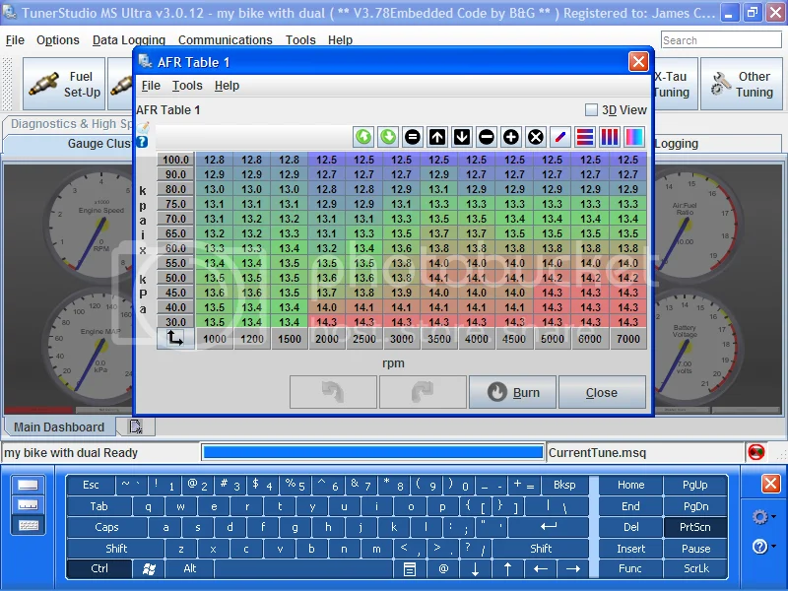Toggle the Caps key on on-screen keyboard
This screenshot has height=591, width=788.
106,527
